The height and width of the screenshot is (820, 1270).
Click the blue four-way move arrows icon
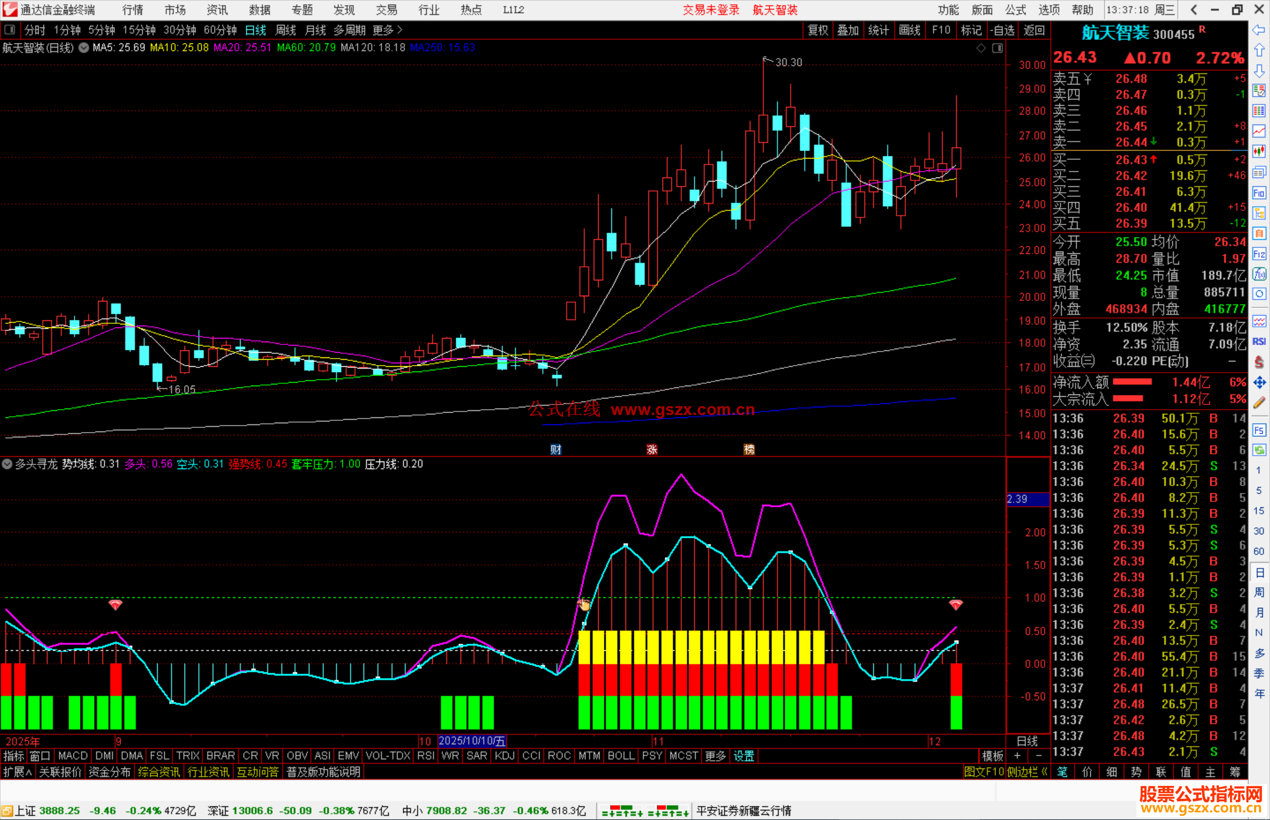(x=1259, y=383)
